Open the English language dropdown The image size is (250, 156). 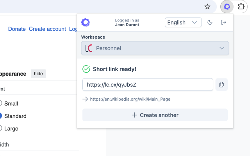(x=183, y=23)
